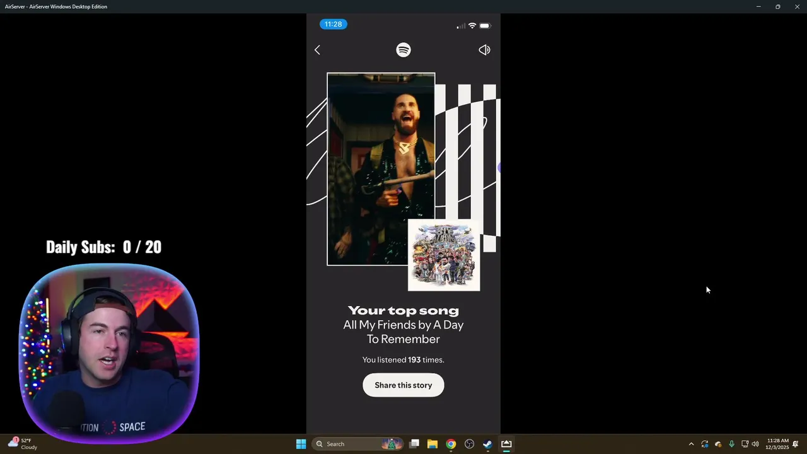Open network settings from tray icon

(745, 444)
